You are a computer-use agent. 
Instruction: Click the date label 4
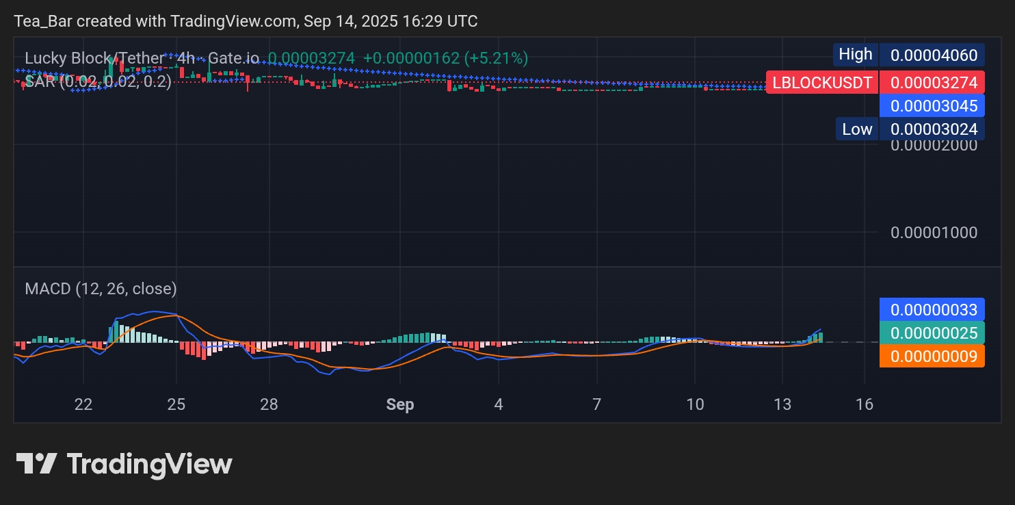(499, 404)
